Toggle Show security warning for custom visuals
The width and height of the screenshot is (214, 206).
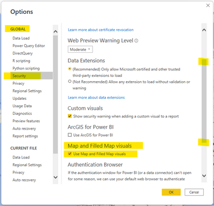click(x=70, y=116)
